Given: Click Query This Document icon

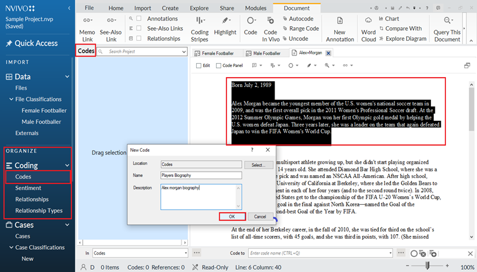Looking at the screenshot, I should [447, 27].
